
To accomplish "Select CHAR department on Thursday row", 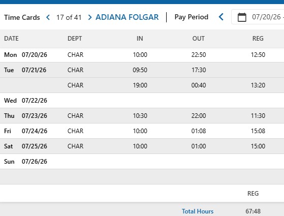I will [x=75, y=116].
